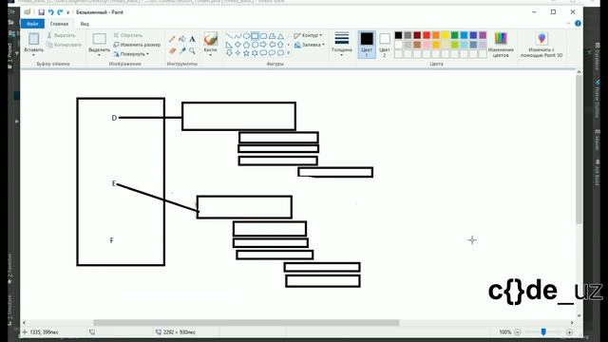608x342 pixels.
Task: Adjust the zoom slider handle
Action: pos(543,332)
